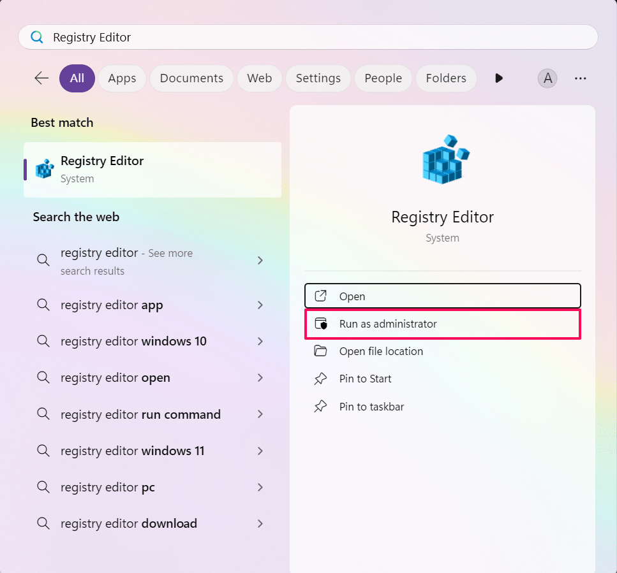617x573 pixels.
Task: Click the Run as administrator shield icon
Action: (x=320, y=324)
